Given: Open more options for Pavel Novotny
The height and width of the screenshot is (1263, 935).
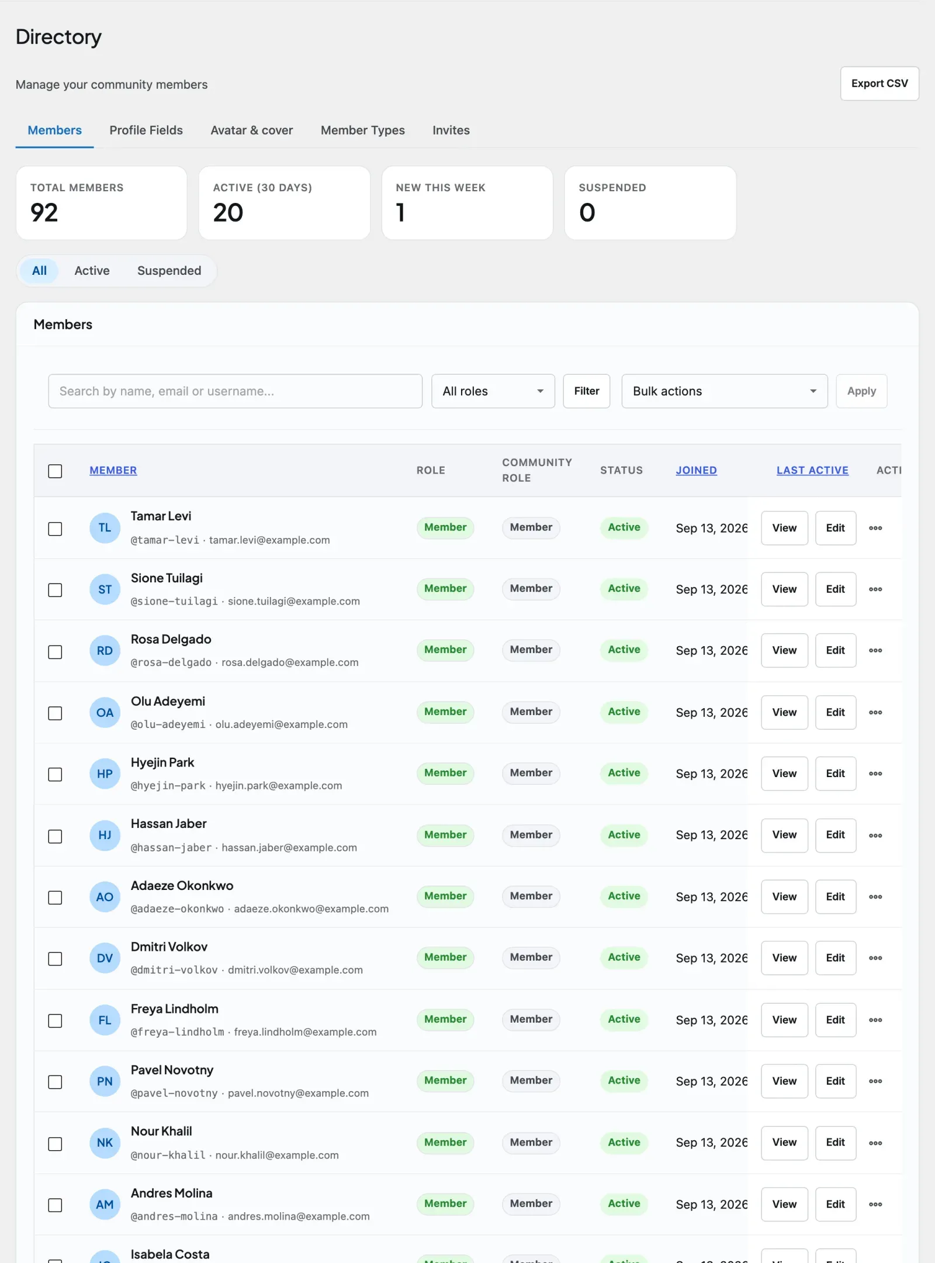Looking at the screenshot, I should tap(875, 1081).
